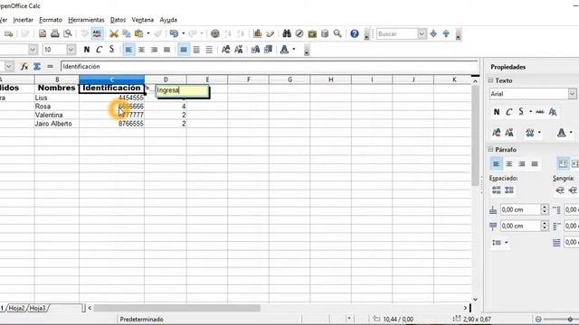Image resolution: width=579 pixels, height=325 pixels.
Task: Click the Undo icon in toolbar
Action: tap(174, 34)
